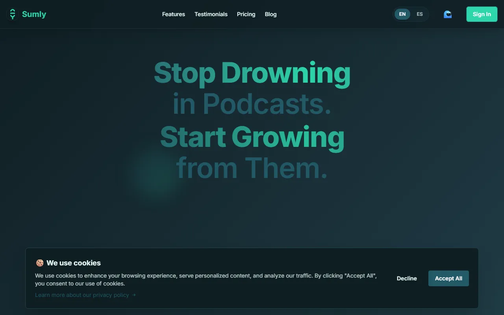This screenshot has height=315, width=504.
Task: Select the EN language option
Action: tap(402, 14)
